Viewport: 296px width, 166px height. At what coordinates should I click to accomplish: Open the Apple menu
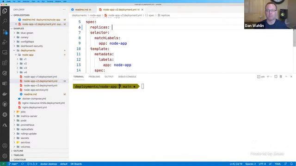click(x=3, y=1)
